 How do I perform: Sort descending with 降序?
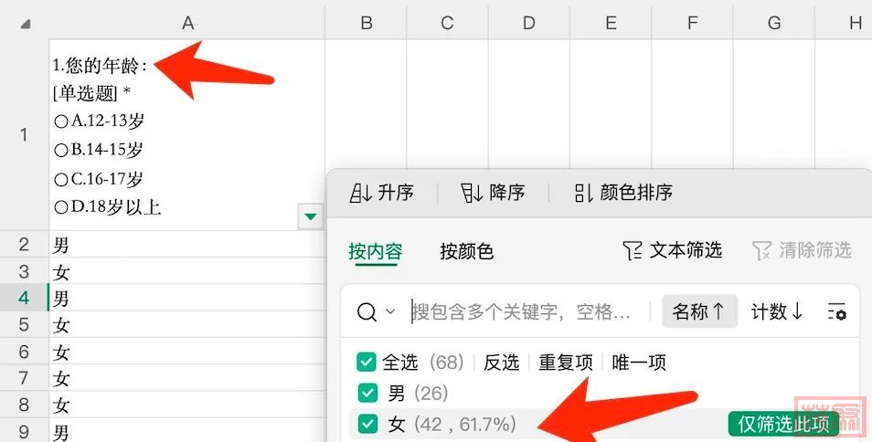click(493, 193)
